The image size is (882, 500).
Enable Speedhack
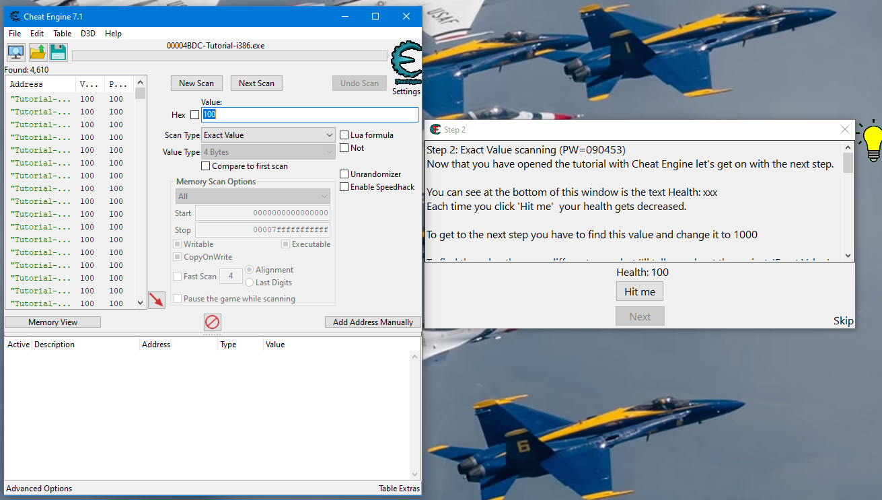343,187
